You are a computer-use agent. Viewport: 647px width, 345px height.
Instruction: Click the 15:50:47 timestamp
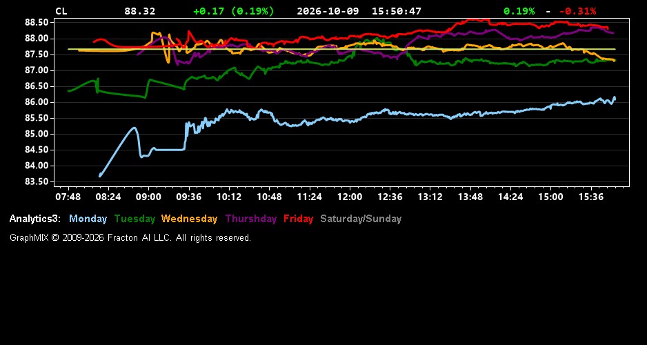[x=397, y=11]
